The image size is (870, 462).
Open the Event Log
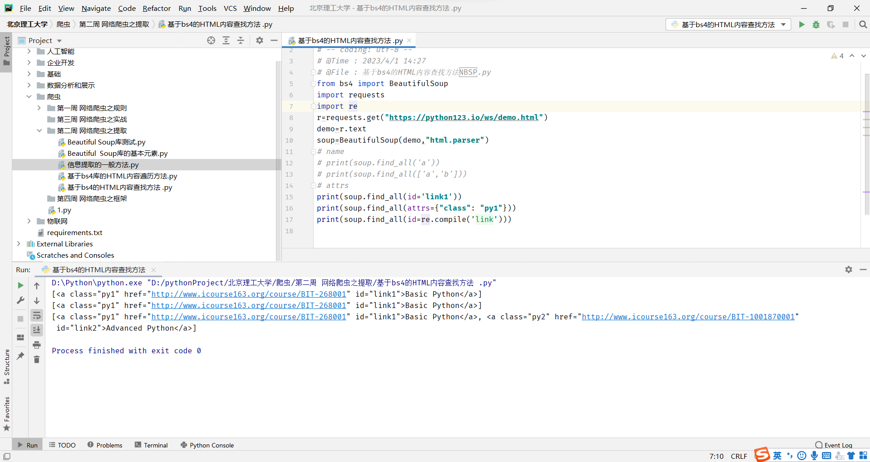834,445
